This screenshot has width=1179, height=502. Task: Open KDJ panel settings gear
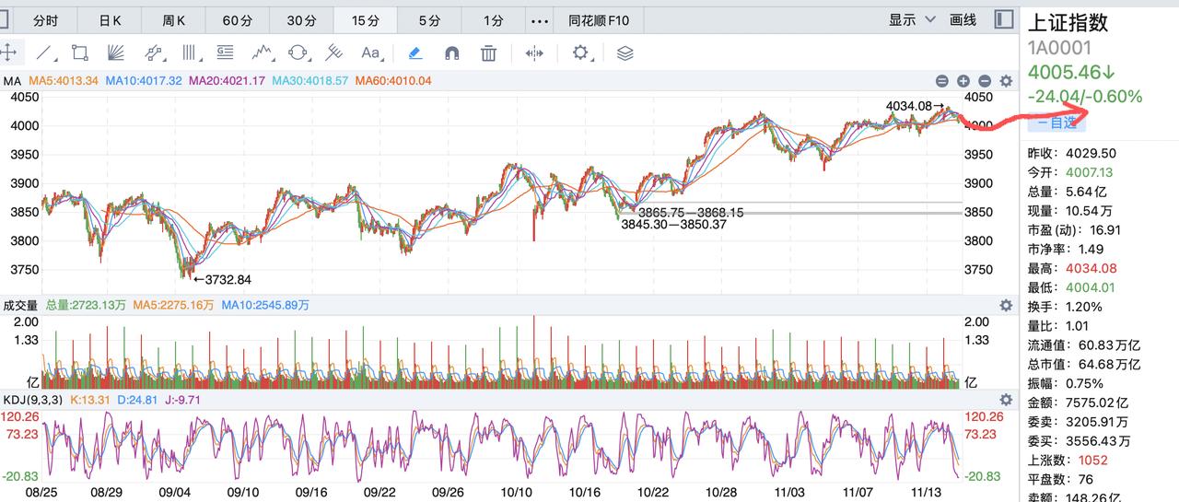point(1006,400)
